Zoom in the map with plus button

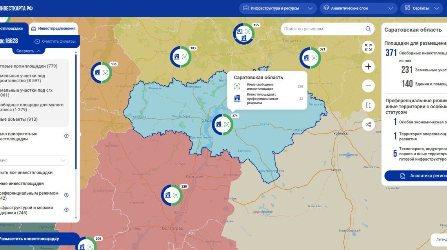[x=368, y=67]
